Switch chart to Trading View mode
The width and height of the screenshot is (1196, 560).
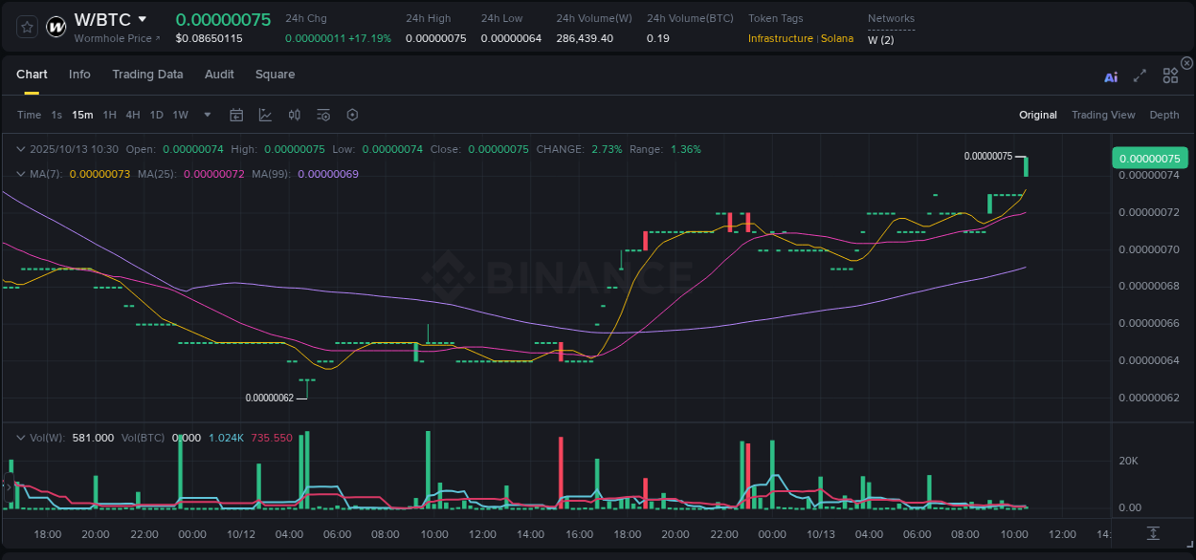click(1103, 115)
